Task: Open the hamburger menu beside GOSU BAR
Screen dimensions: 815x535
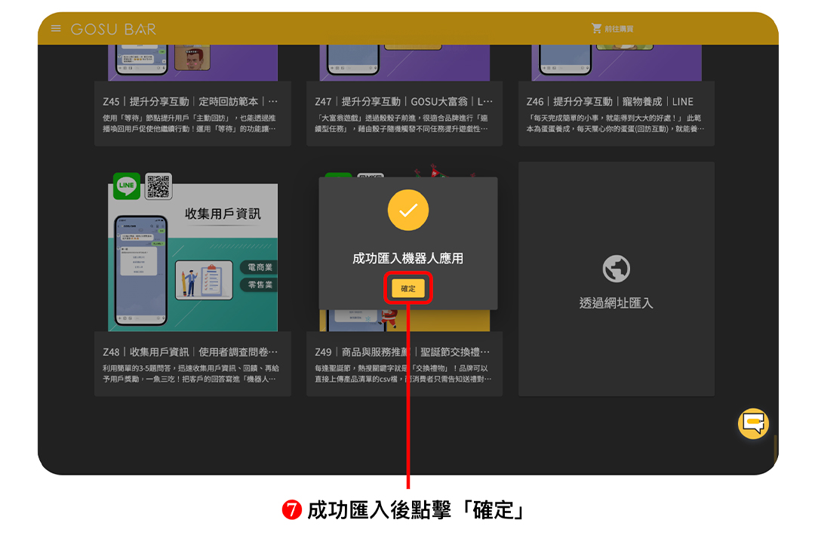Action: (56, 29)
